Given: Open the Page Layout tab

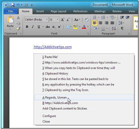Looking at the screenshot, I should (x=59, y=11).
